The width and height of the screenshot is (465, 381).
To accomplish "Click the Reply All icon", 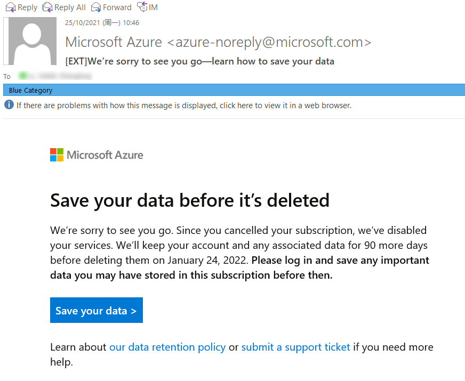I will [47, 7].
